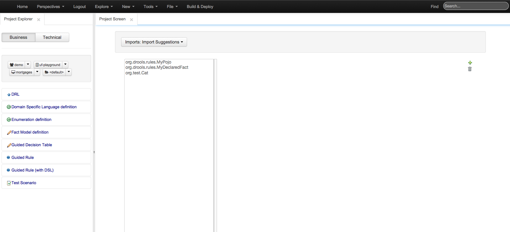Expand the demo organization dropdown arrow
Image resolution: width=510 pixels, height=232 pixels.
coord(28,64)
